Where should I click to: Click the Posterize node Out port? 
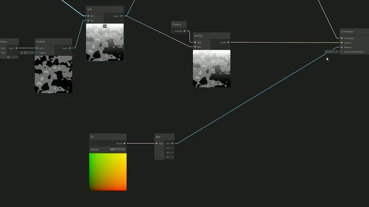coord(70,48)
